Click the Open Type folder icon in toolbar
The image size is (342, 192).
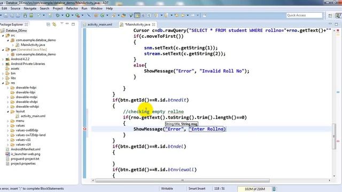123,15
